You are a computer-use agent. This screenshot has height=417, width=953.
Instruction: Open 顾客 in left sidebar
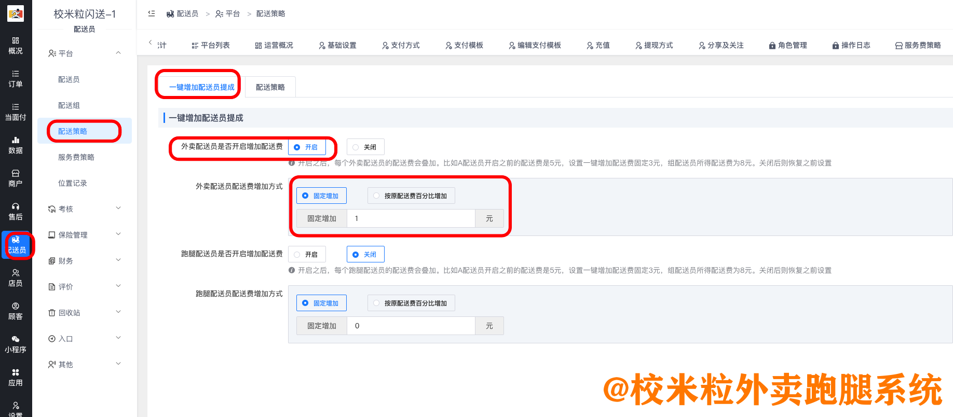(x=16, y=311)
